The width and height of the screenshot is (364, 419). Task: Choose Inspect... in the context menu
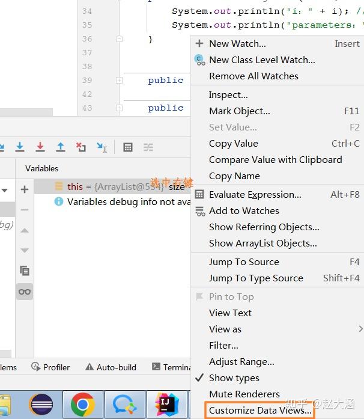(278, 95)
